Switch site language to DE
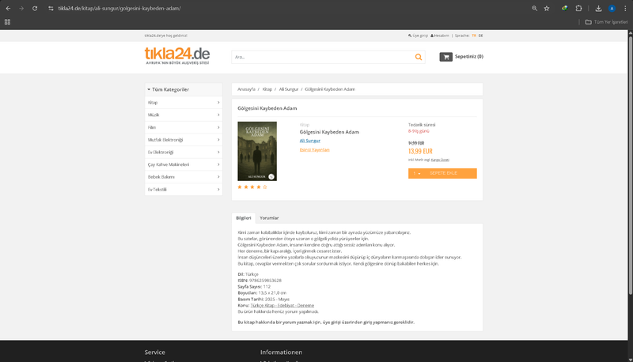Viewport: 633px width, 362px height. click(480, 36)
